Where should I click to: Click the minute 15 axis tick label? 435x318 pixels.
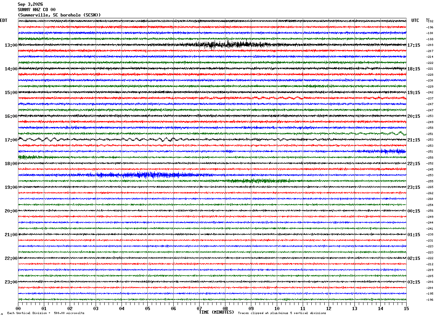[406, 309]
